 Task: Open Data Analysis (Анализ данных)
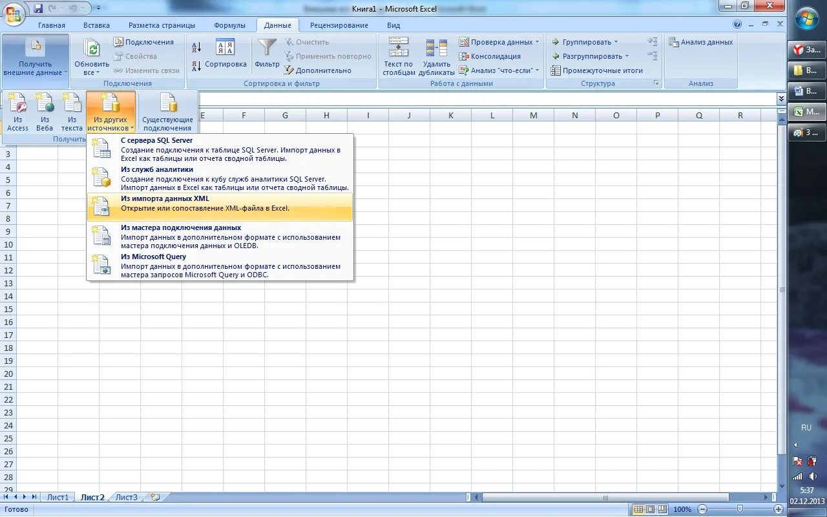point(700,42)
